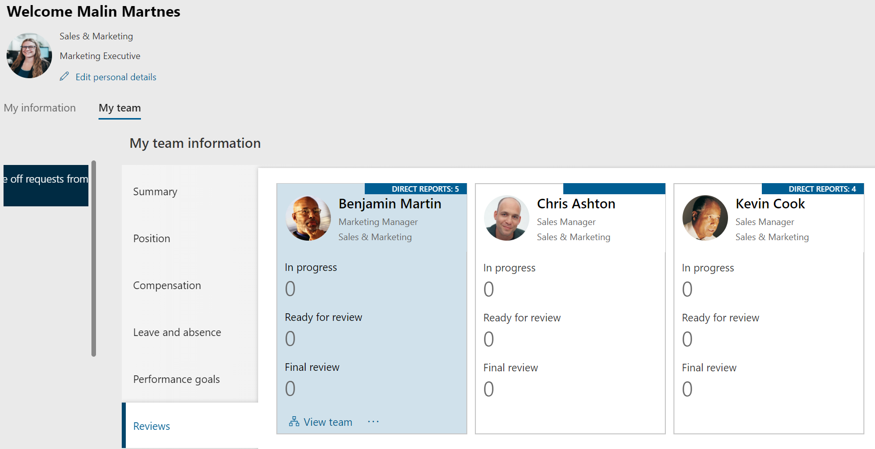Click Chris Ashton's profile picture

pyautogui.click(x=507, y=218)
